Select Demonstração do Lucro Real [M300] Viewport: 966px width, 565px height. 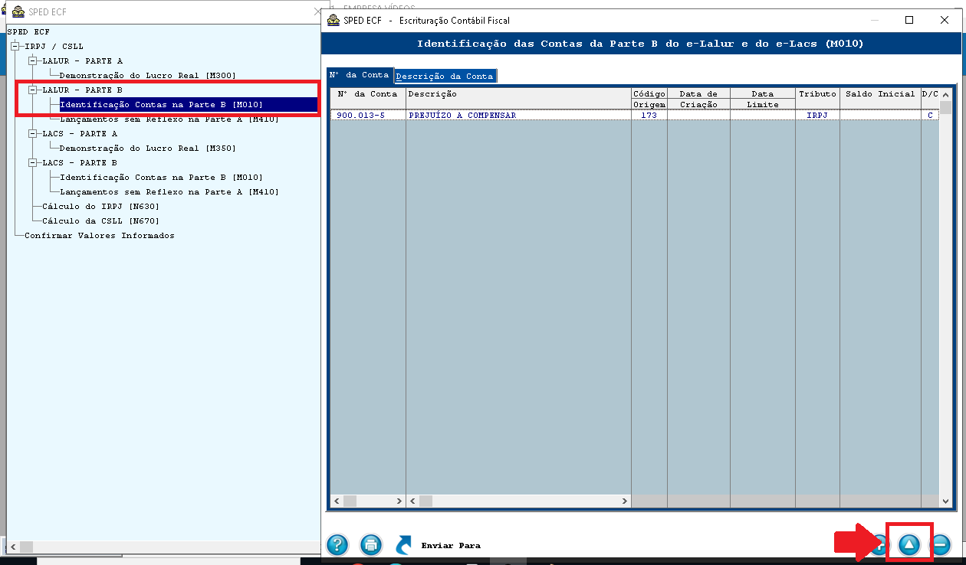148,75
